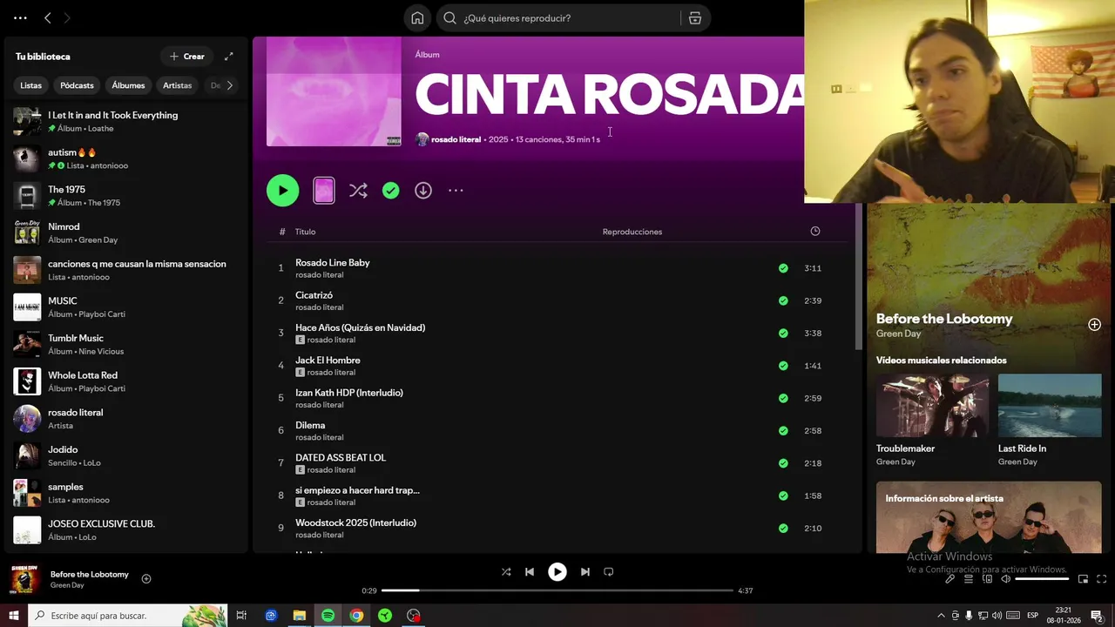Enable shuffle for the album
Image resolution: width=1115 pixels, height=627 pixels.
(x=358, y=191)
